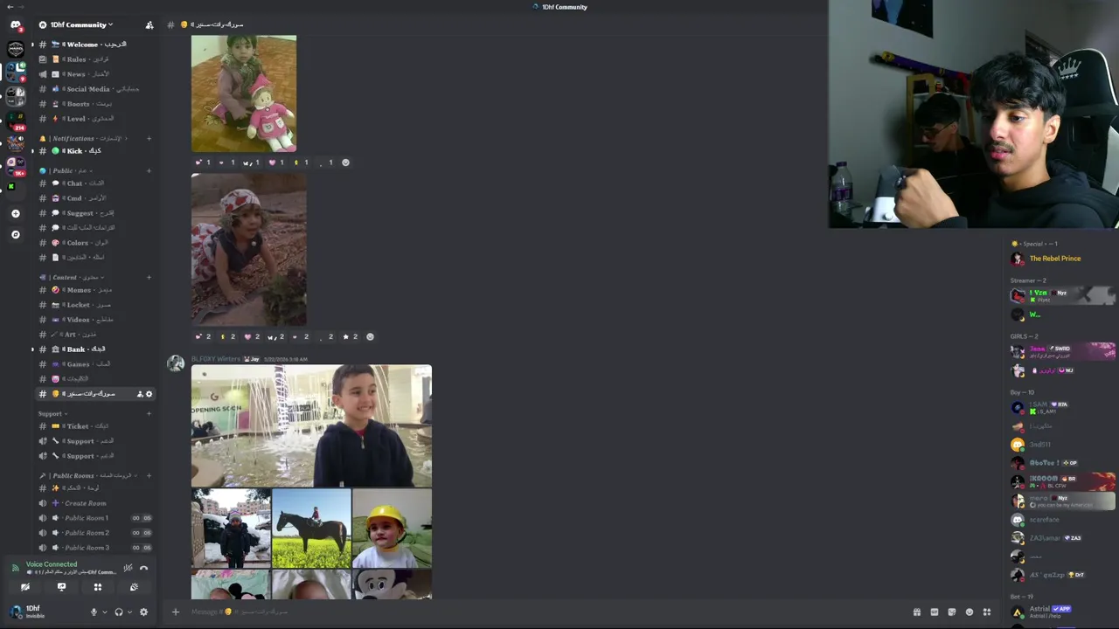
Task: Collapse the Content category
Action: tap(72, 277)
